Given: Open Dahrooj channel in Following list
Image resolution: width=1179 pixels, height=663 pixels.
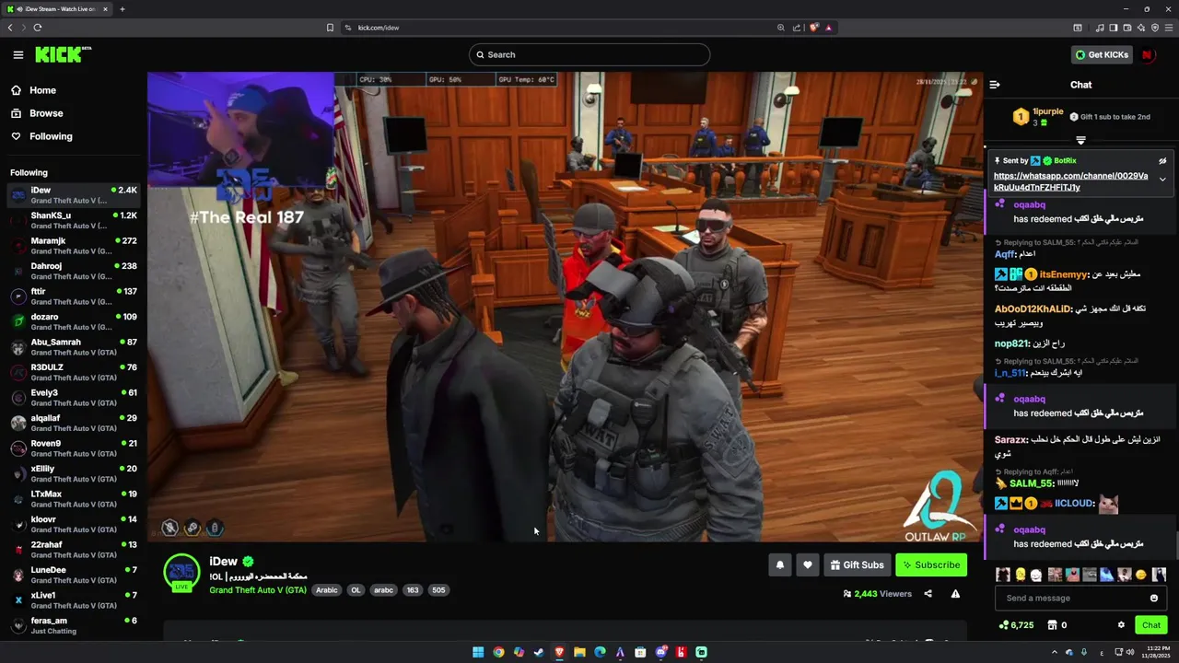Looking at the screenshot, I should pos(72,271).
